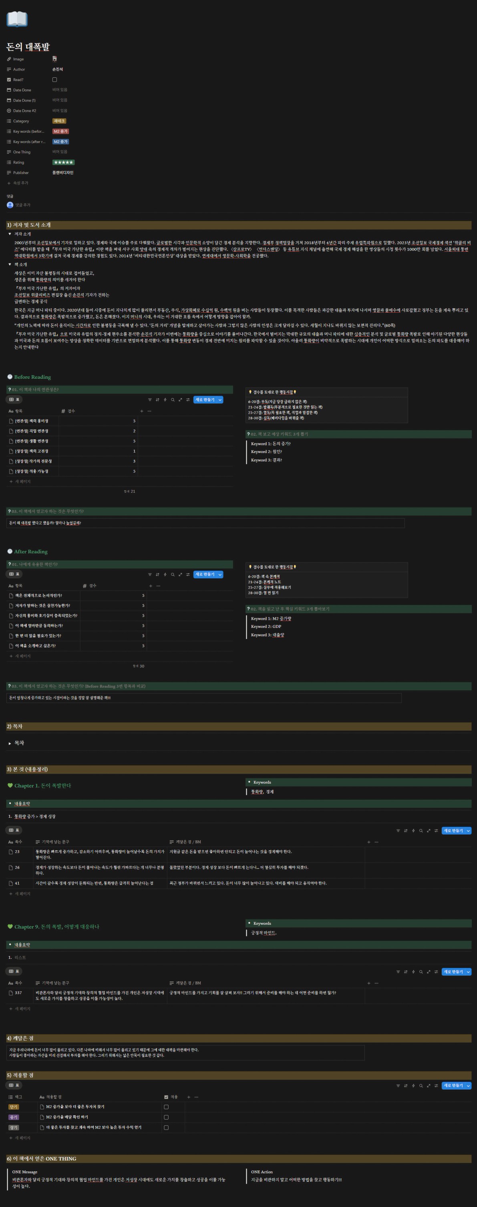Image resolution: width=477 pixels, height=1207 pixels.
Task: Collapse the 저자 소개 toggle
Action: [10, 234]
